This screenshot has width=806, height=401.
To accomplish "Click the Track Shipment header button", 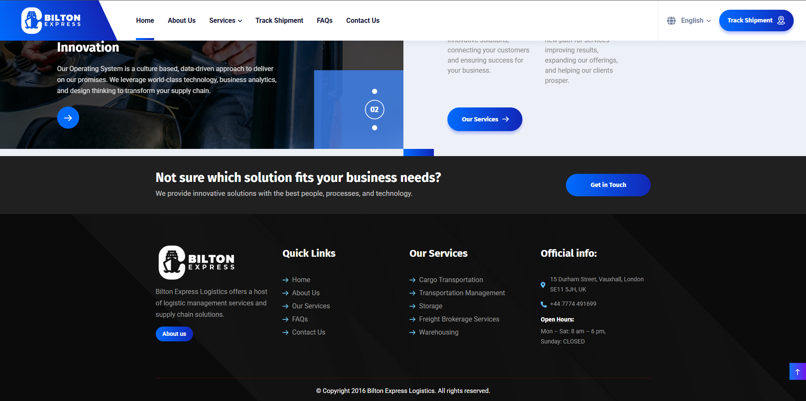I will pyautogui.click(x=756, y=21).
